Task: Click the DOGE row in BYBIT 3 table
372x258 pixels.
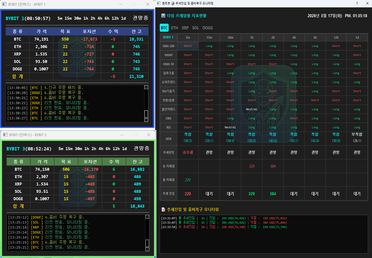Action: [x=18, y=199]
